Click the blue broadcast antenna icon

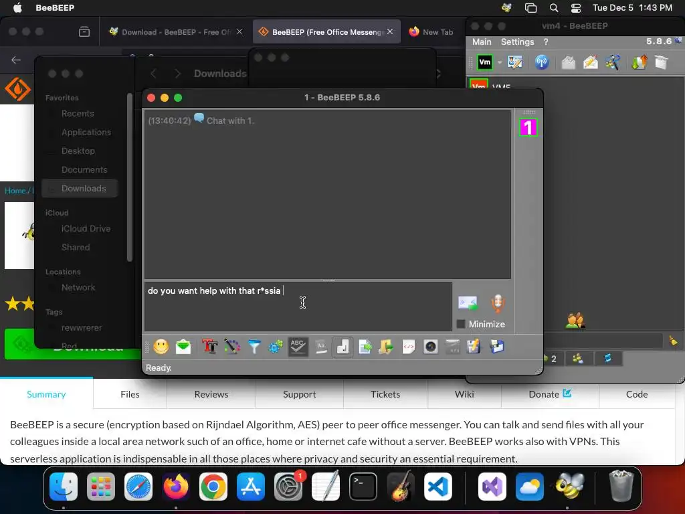[542, 62]
